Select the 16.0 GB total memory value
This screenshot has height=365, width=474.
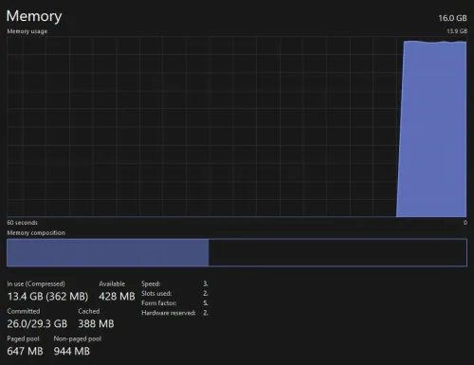point(452,18)
